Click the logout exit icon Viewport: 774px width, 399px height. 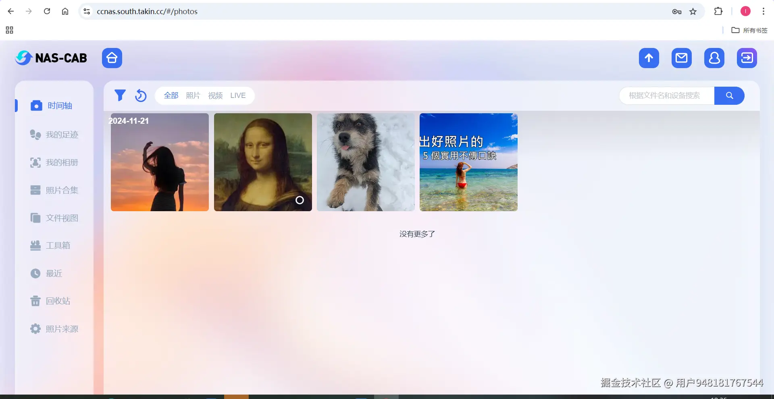coord(747,58)
